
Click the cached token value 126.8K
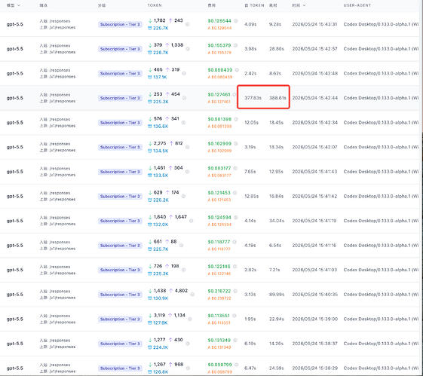pyautogui.click(x=161, y=371)
